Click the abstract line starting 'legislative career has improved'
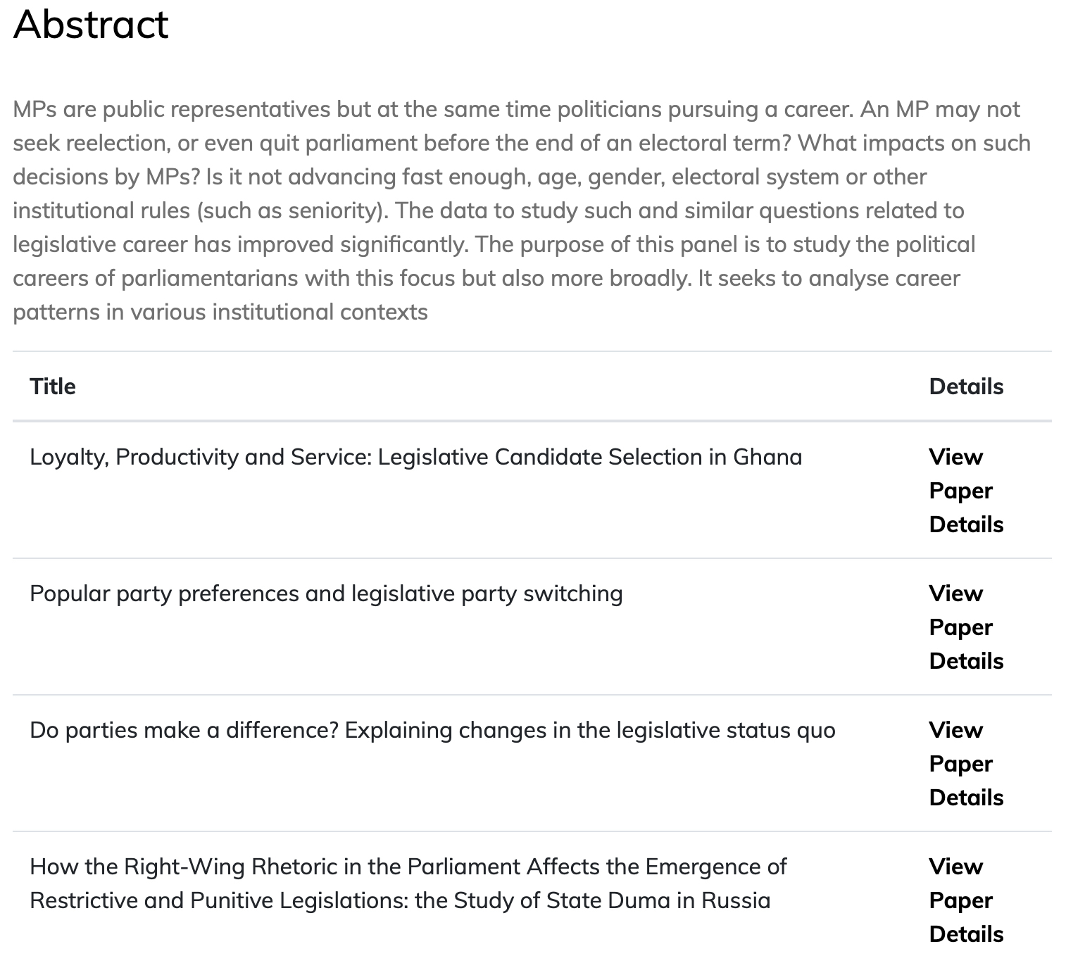1066x956 pixels. point(494,244)
